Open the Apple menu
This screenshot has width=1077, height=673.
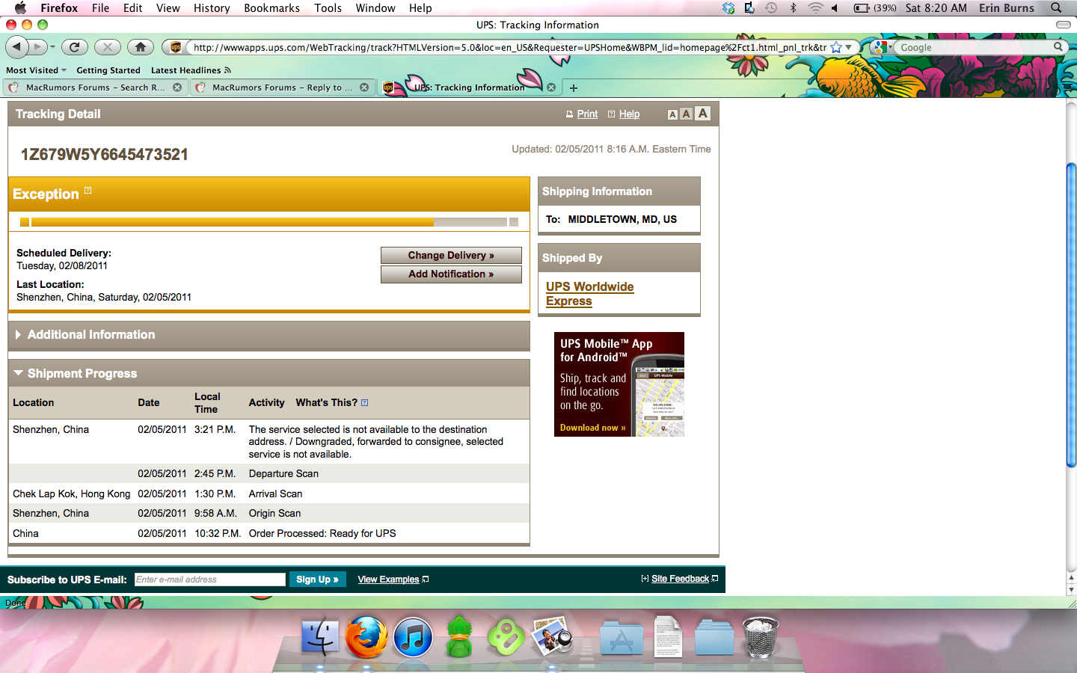pos(20,7)
